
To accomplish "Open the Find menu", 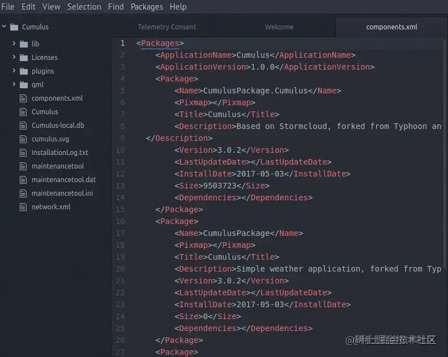I will pyautogui.click(x=116, y=7).
